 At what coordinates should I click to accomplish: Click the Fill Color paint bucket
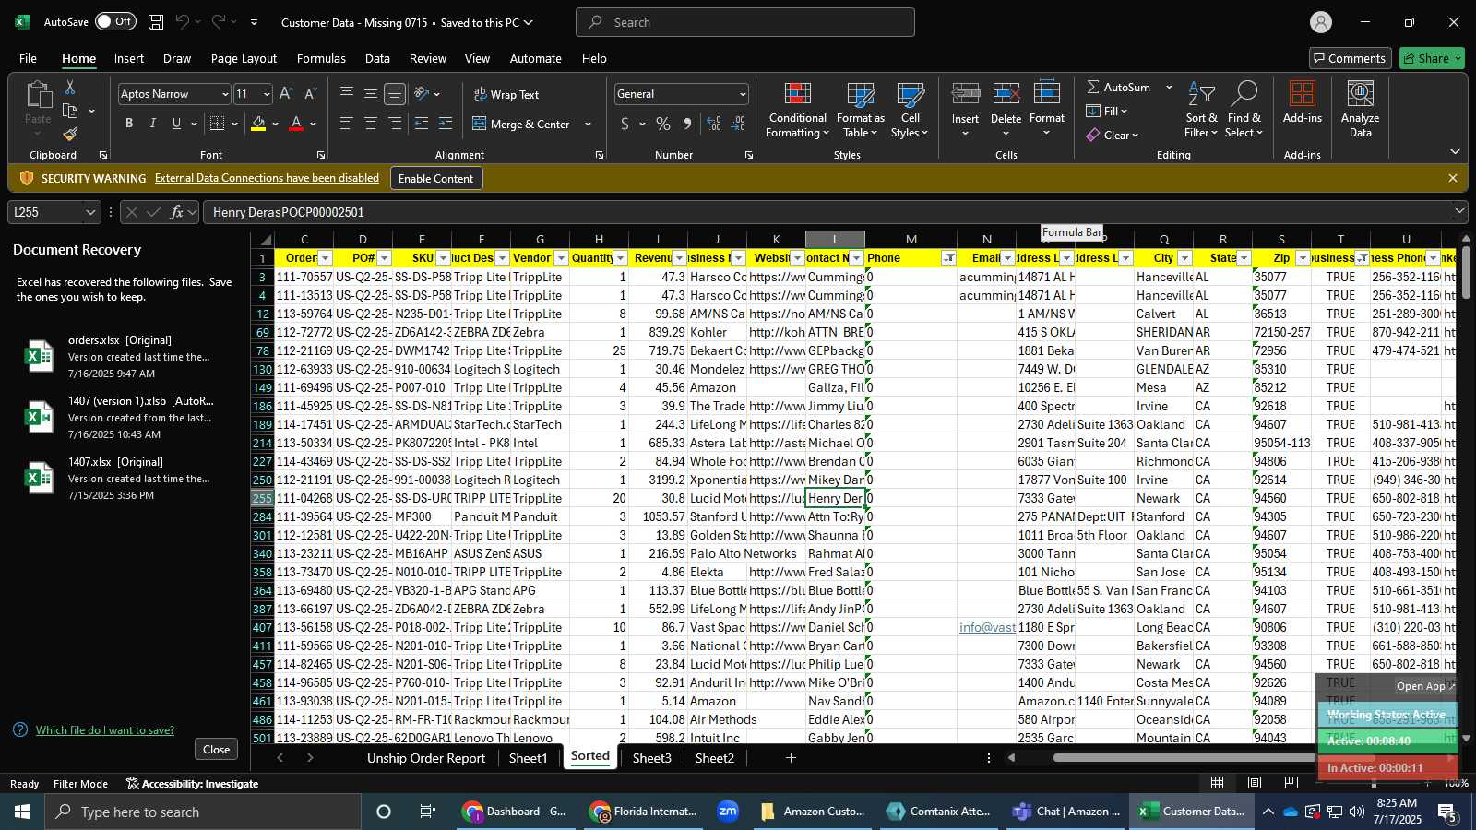click(x=258, y=124)
